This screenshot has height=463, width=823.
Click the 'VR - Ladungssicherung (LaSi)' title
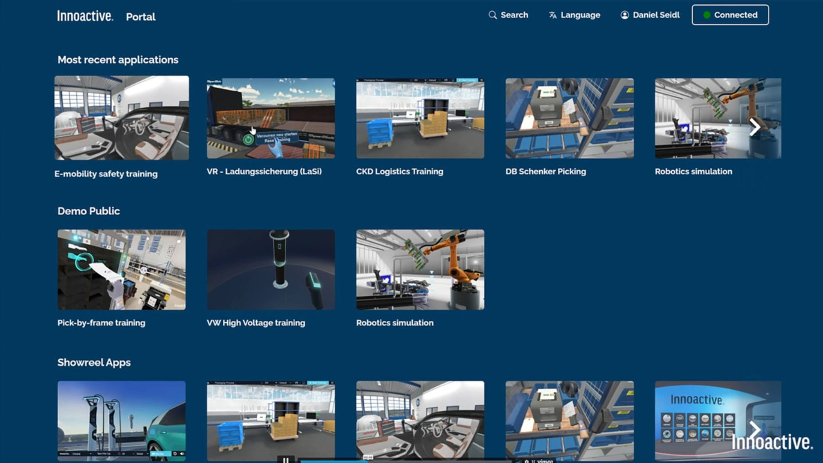264,171
